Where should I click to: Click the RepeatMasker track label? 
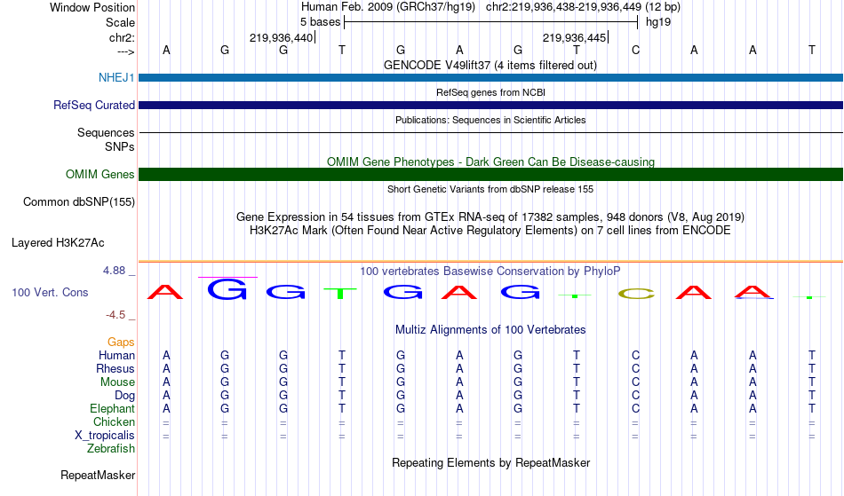(98, 475)
